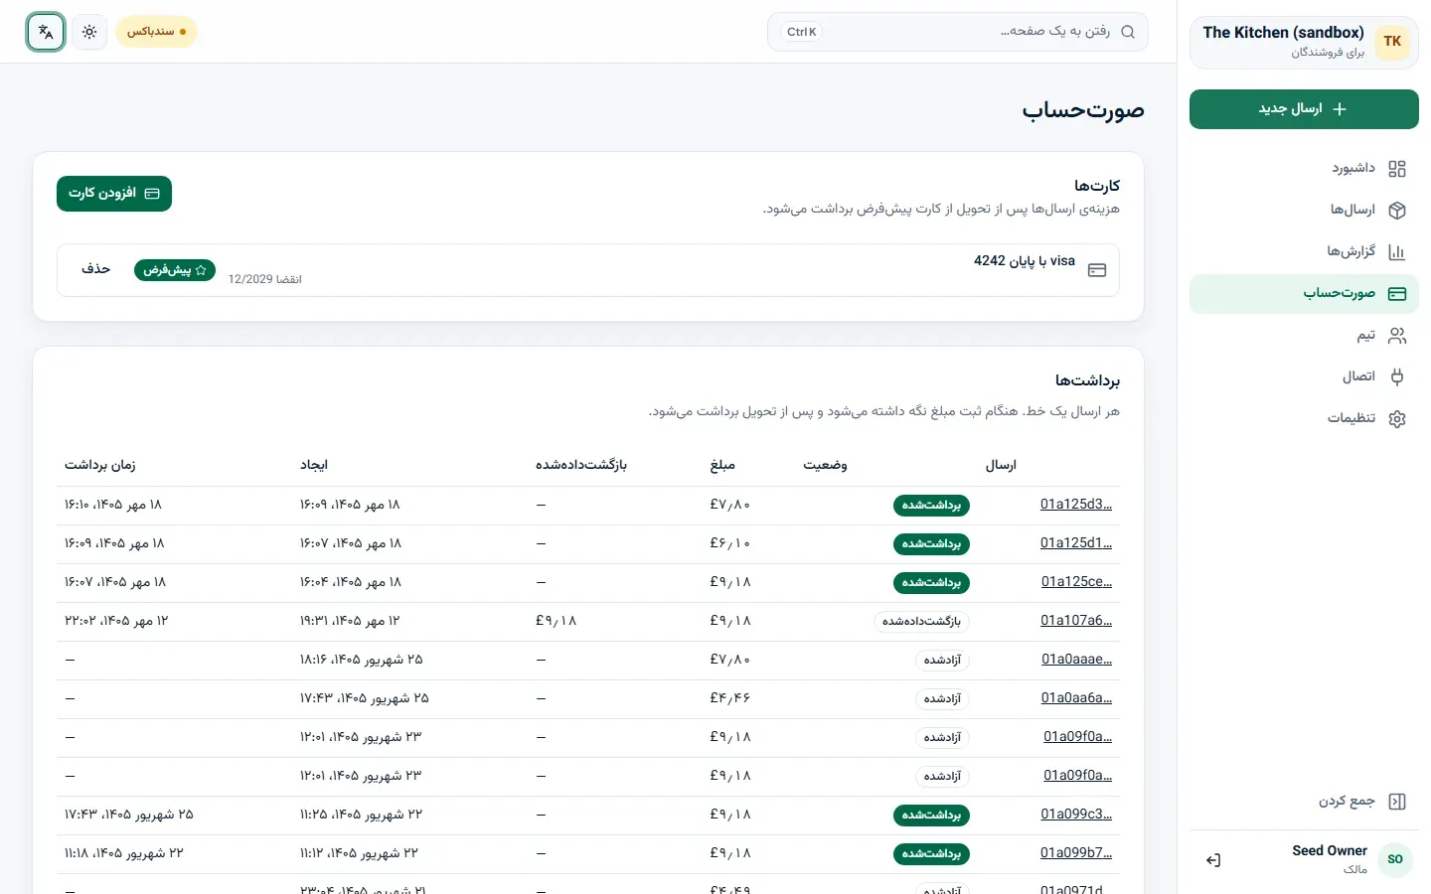Open the language switcher icon
This screenshot has width=1431, height=894.
[x=46, y=32]
